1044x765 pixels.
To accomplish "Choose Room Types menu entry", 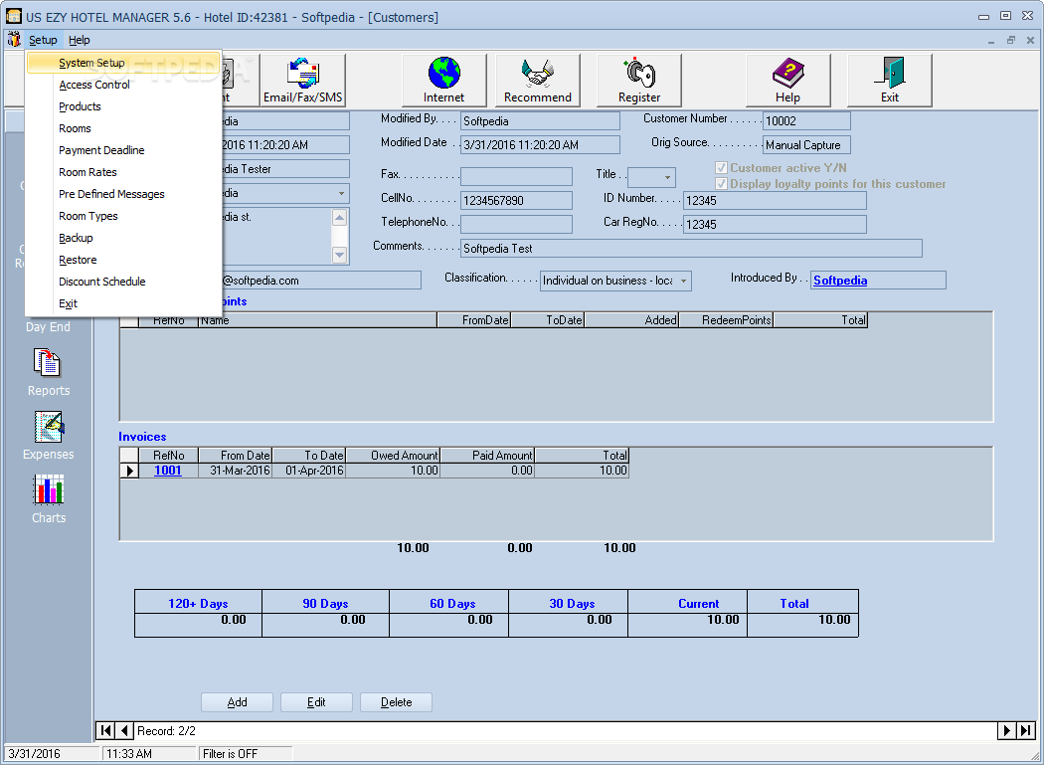I will 123,217.
